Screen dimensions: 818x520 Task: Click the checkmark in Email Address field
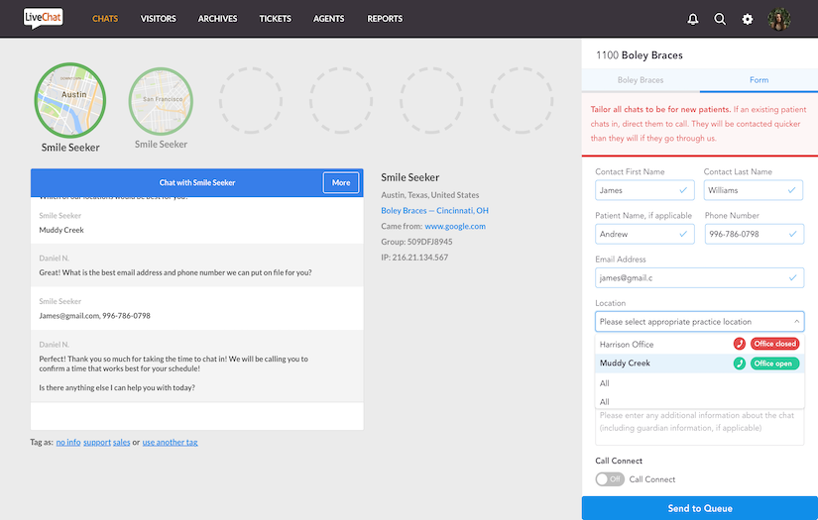pyautogui.click(x=793, y=277)
